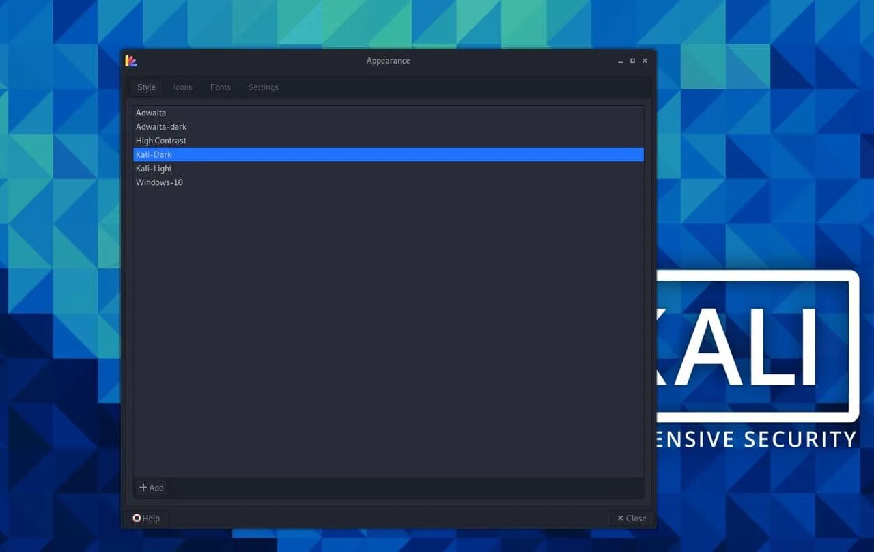Screen dimensions: 874x552
Task: Pick the Kali-Light theme
Action: (389, 169)
